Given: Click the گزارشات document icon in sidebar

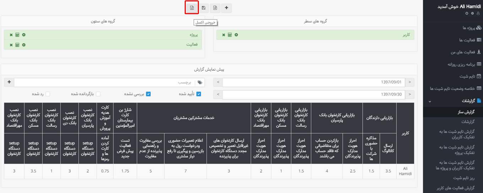Looking at the screenshot, I should [479, 101].
